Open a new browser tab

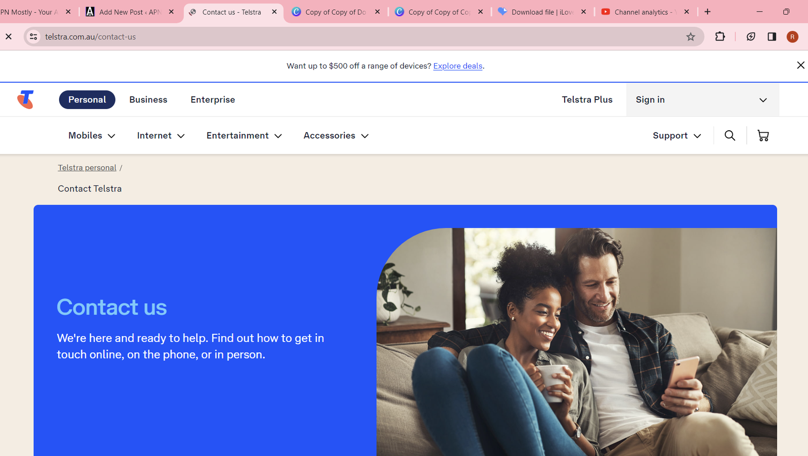(x=708, y=11)
